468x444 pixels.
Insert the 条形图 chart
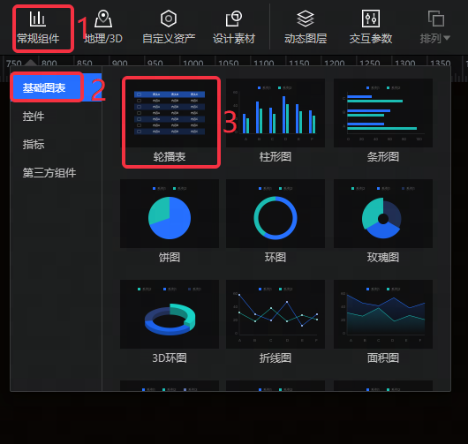tap(383, 121)
